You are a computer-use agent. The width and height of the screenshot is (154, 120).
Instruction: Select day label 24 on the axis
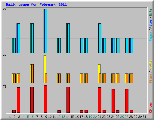(x=113, y=117)
